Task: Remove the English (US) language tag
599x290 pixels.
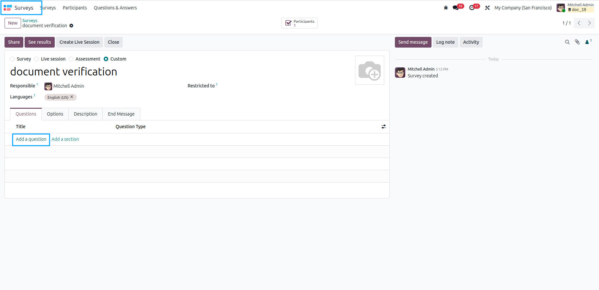Action: (72, 97)
